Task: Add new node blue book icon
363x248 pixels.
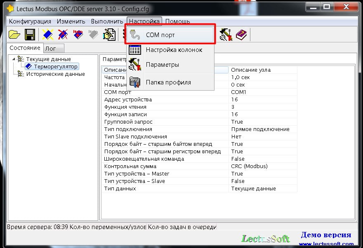Action: pos(48,35)
